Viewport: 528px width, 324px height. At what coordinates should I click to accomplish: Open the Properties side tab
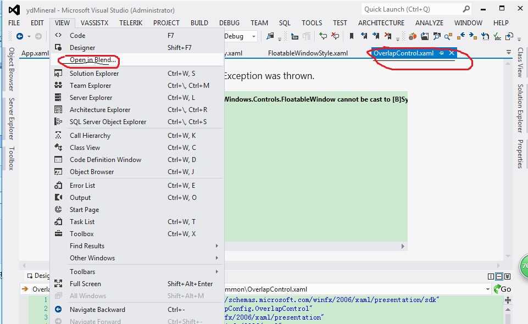point(521,154)
